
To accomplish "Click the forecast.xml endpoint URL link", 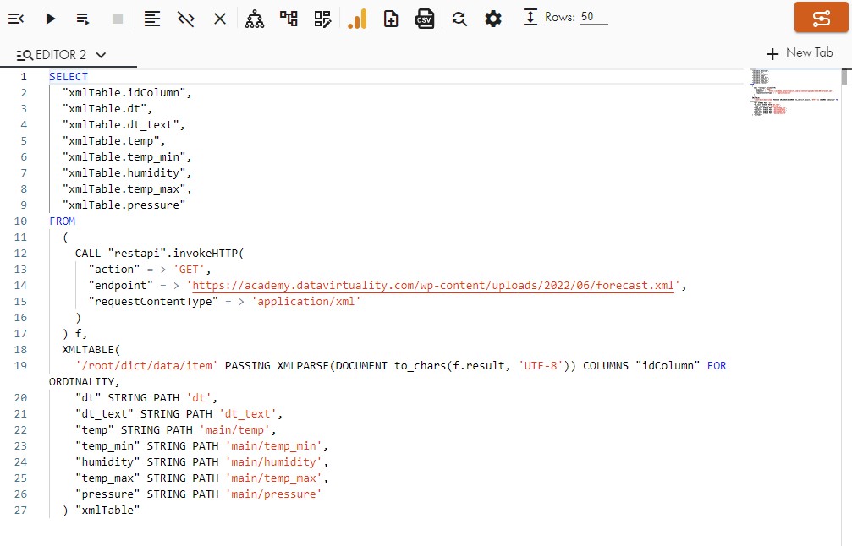I will [433, 286].
